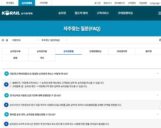Switch to 기차여행 top tab

(43, 3)
